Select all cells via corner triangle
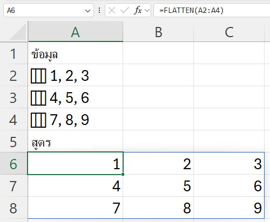Viewport: 270px width, 222px height. tap(18, 32)
